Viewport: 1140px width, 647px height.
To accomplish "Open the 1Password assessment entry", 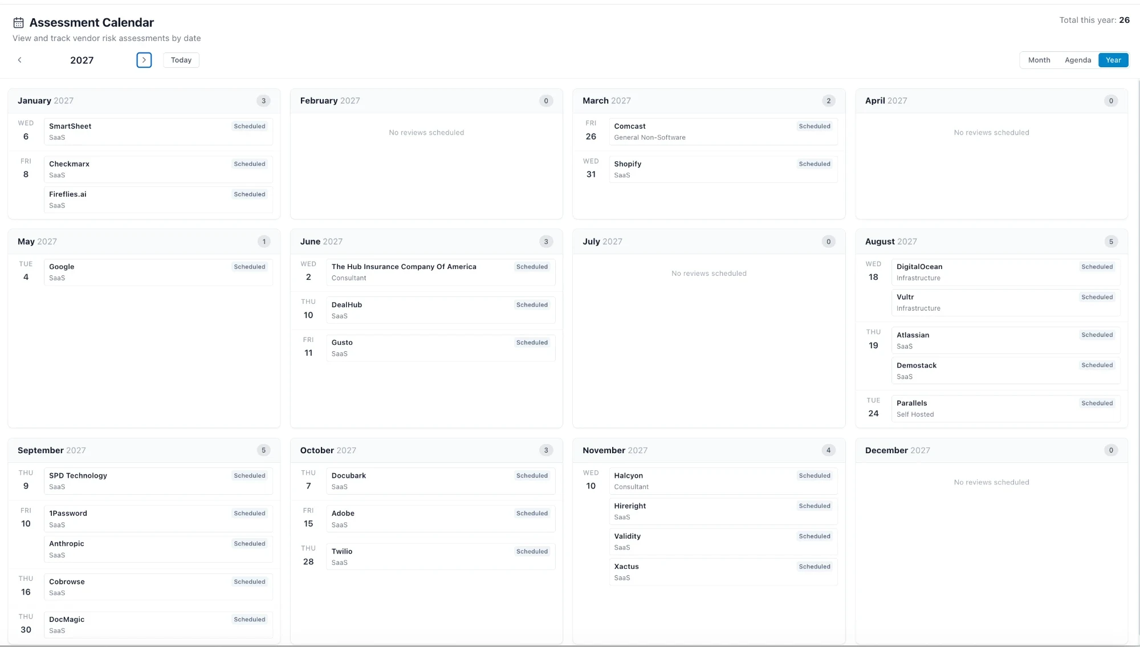I will point(158,519).
